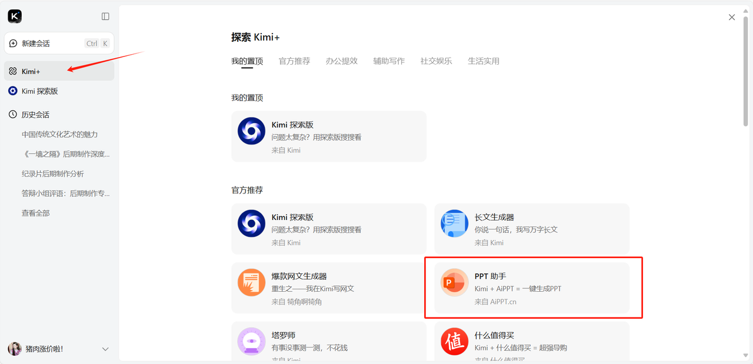The height and width of the screenshot is (364, 753).
Task: Click the plus icon beside 新建会话
Action: (x=14, y=44)
